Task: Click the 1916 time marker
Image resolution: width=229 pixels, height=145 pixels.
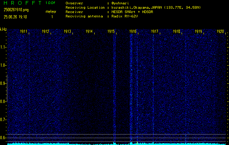Action: (133, 31)
